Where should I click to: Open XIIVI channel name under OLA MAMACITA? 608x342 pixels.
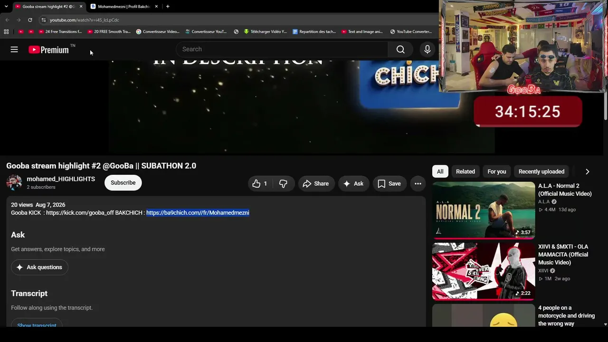[543, 271]
